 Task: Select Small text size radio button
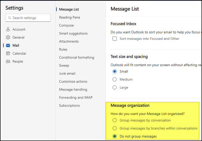tap(115, 72)
